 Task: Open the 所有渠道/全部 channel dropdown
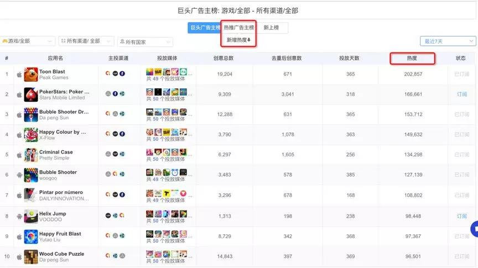(86, 41)
